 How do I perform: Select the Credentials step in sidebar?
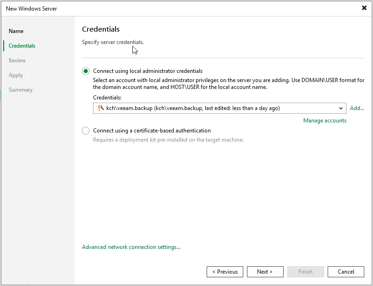[x=22, y=46]
